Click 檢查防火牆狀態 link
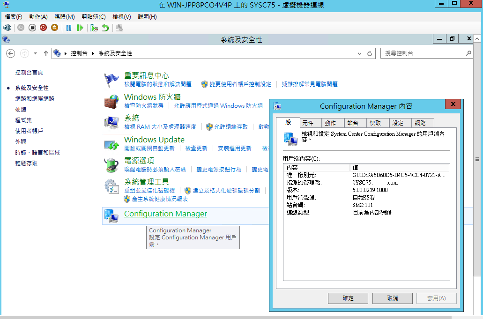The image size is (483, 319). coord(144,106)
